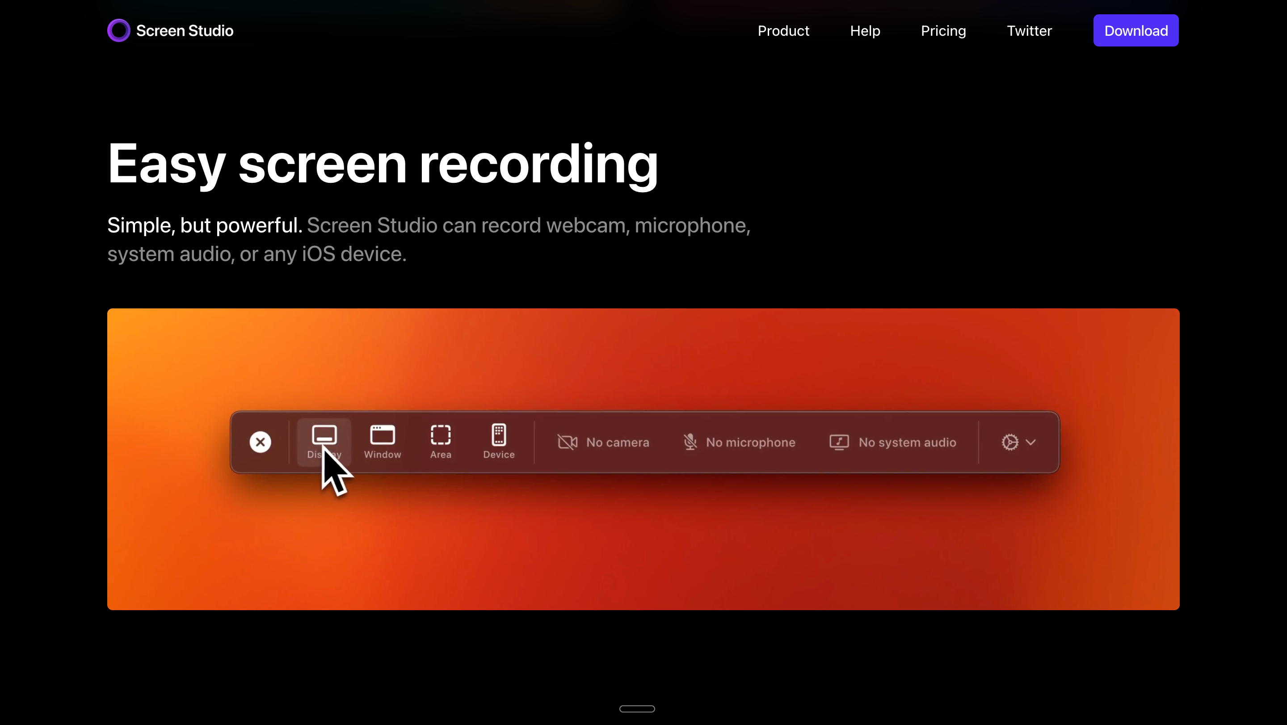Click the Download button

(1136, 31)
